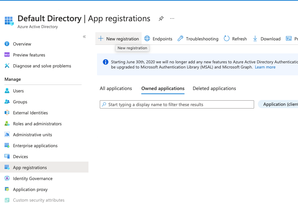Click the Refresh circular arrow icon
Viewport: 298px width, 203px height.
227,39
